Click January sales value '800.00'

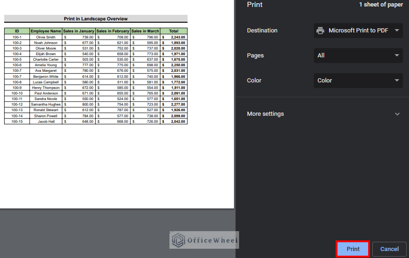click(x=88, y=104)
